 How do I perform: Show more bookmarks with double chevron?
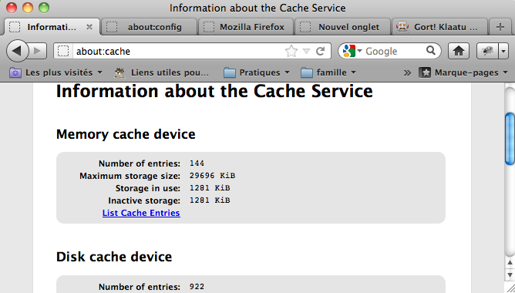point(407,72)
